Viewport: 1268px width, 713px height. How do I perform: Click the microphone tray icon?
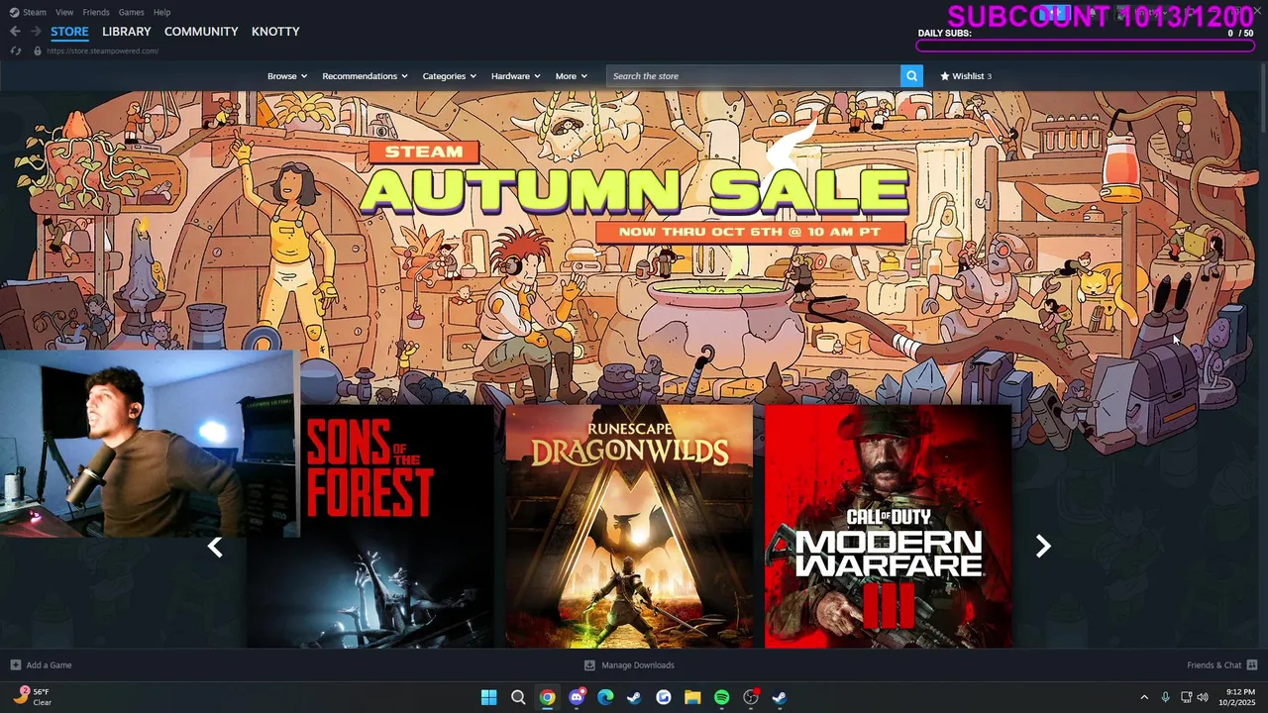[1165, 697]
